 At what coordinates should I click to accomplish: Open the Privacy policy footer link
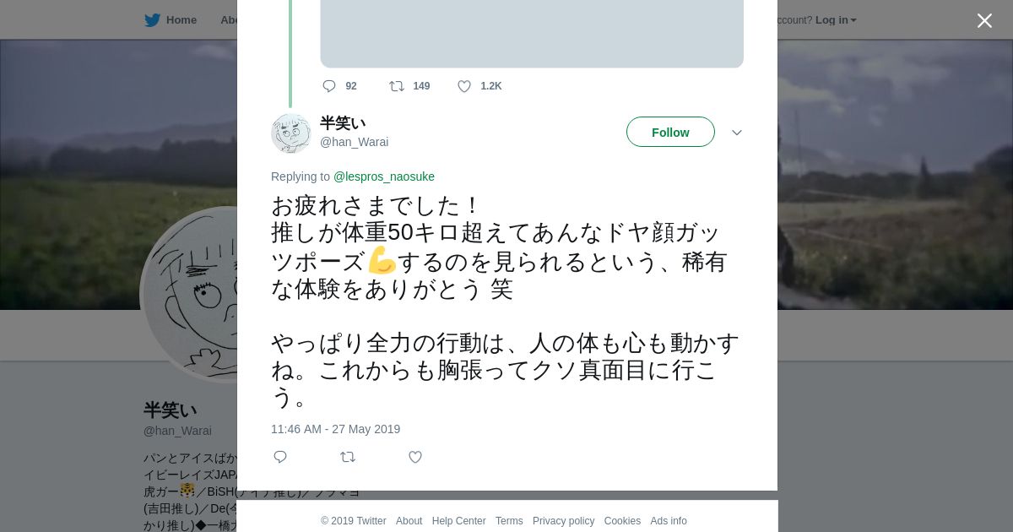563,521
